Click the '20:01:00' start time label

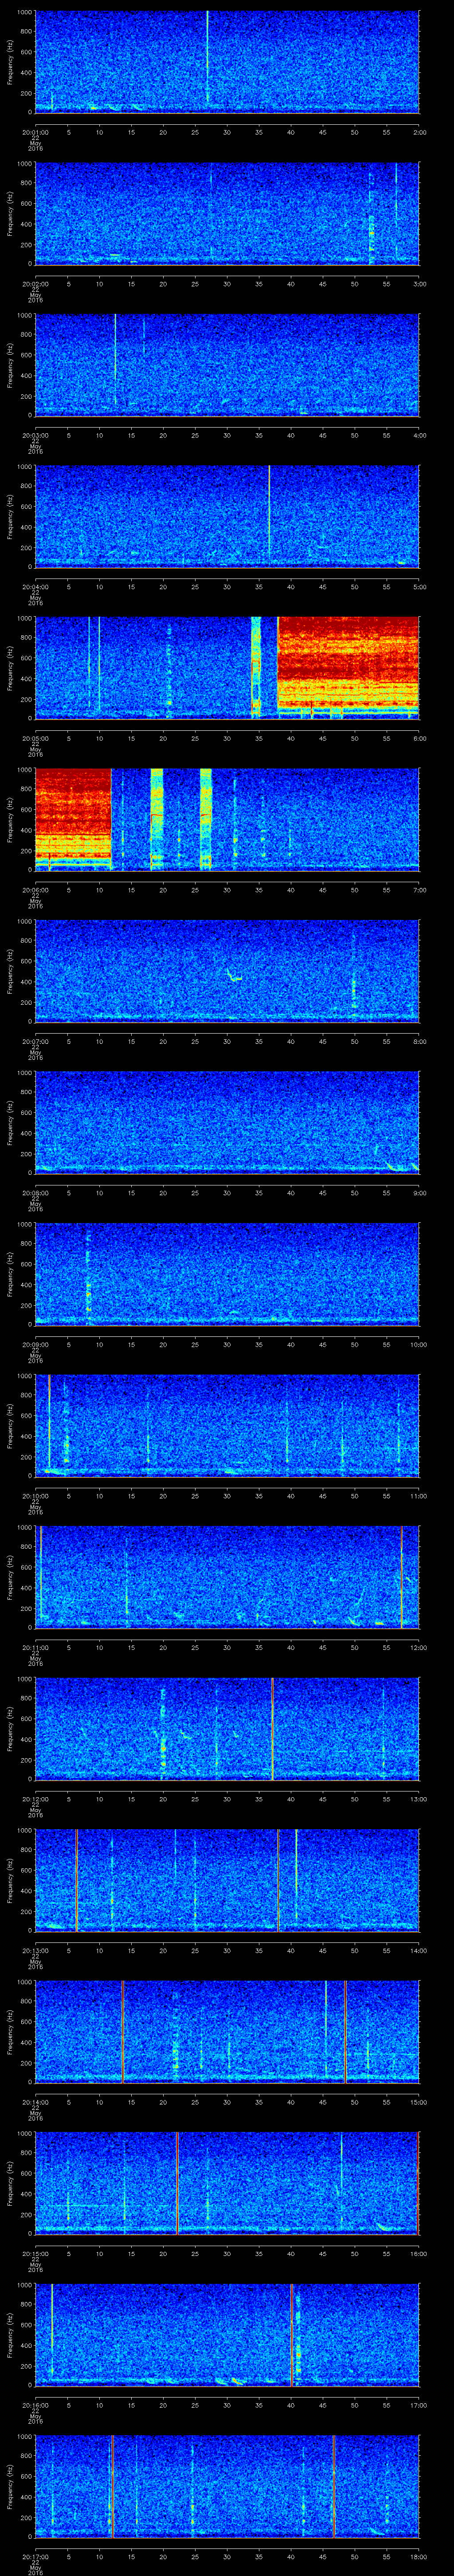tap(35, 132)
